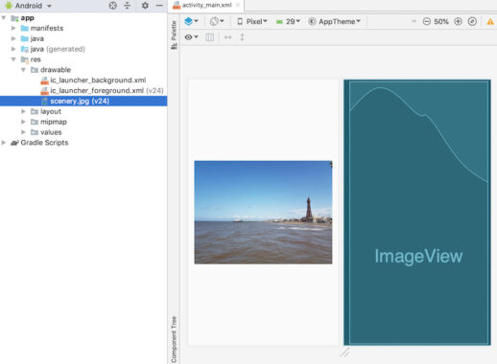Hide the project panel with minus icon
Screen dimensions: 497x364
pyautogui.click(x=159, y=6)
